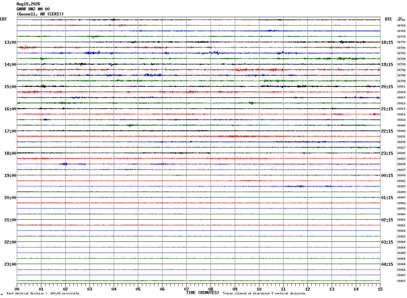Select minute 00 on the time axis
The height and width of the screenshot is (298, 407).
click(x=17, y=289)
